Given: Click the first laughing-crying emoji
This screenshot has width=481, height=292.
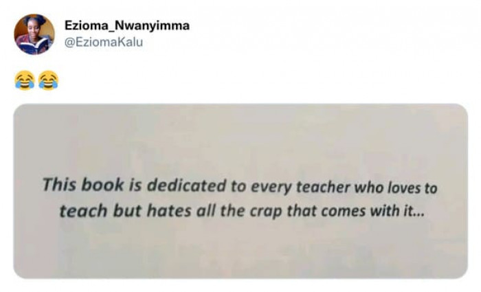Looking at the screenshot, I should 23,81.
